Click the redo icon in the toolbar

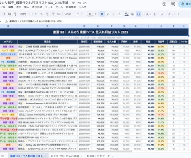(4, 14)
